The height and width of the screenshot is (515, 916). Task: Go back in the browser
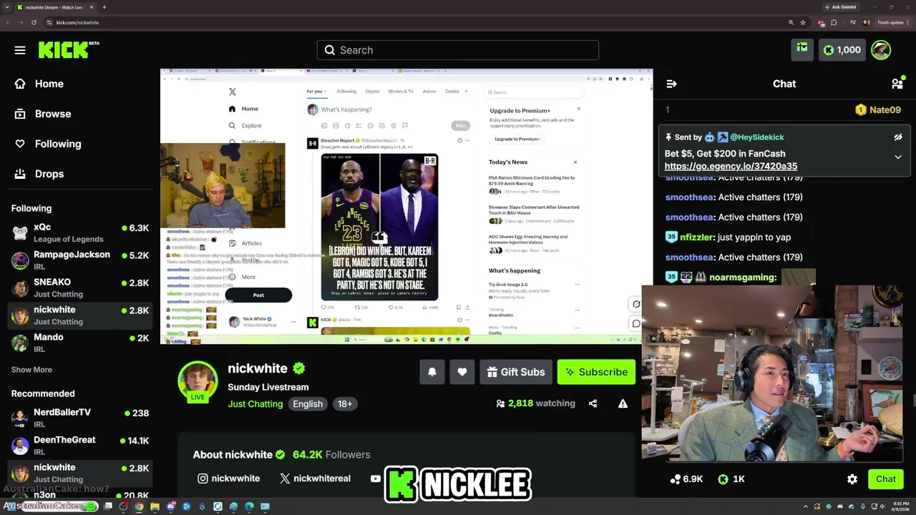8,22
